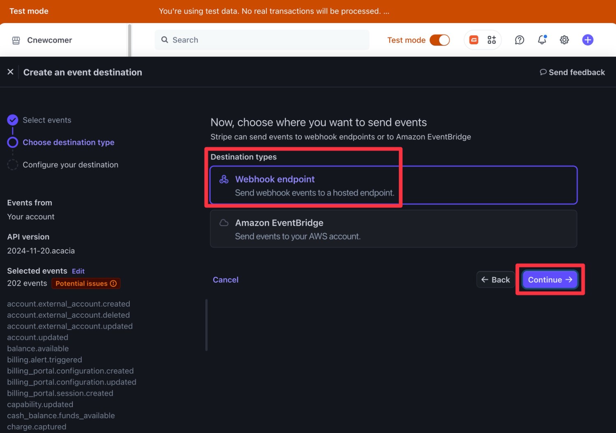Image resolution: width=616 pixels, height=433 pixels.
Task: Click the account.updated event
Action: [x=38, y=337]
